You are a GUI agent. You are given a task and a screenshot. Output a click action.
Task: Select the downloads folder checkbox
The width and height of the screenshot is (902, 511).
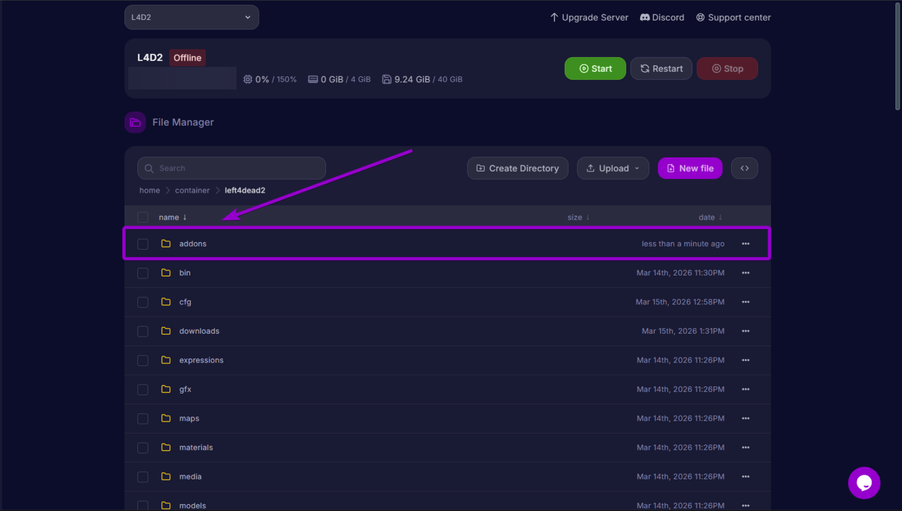tap(143, 331)
